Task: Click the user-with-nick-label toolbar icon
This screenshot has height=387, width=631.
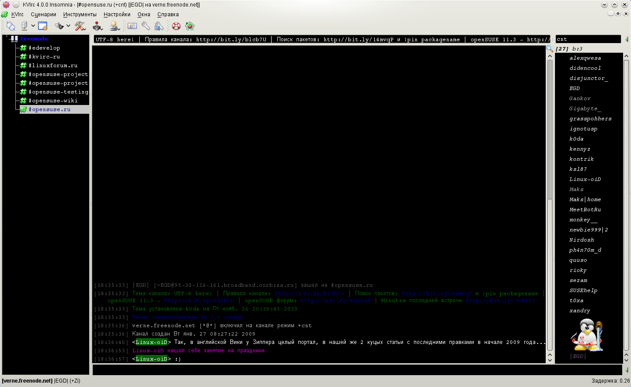Action: (115, 26)
